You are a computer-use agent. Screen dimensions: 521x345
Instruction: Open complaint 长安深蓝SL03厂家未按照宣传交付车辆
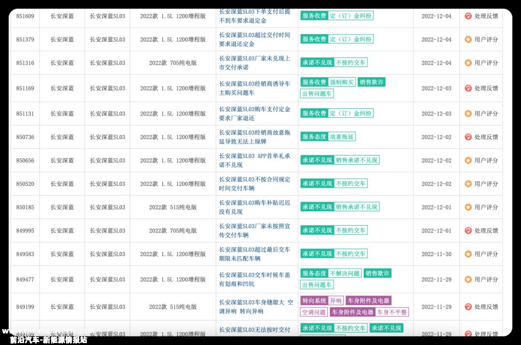pos(255,230)
